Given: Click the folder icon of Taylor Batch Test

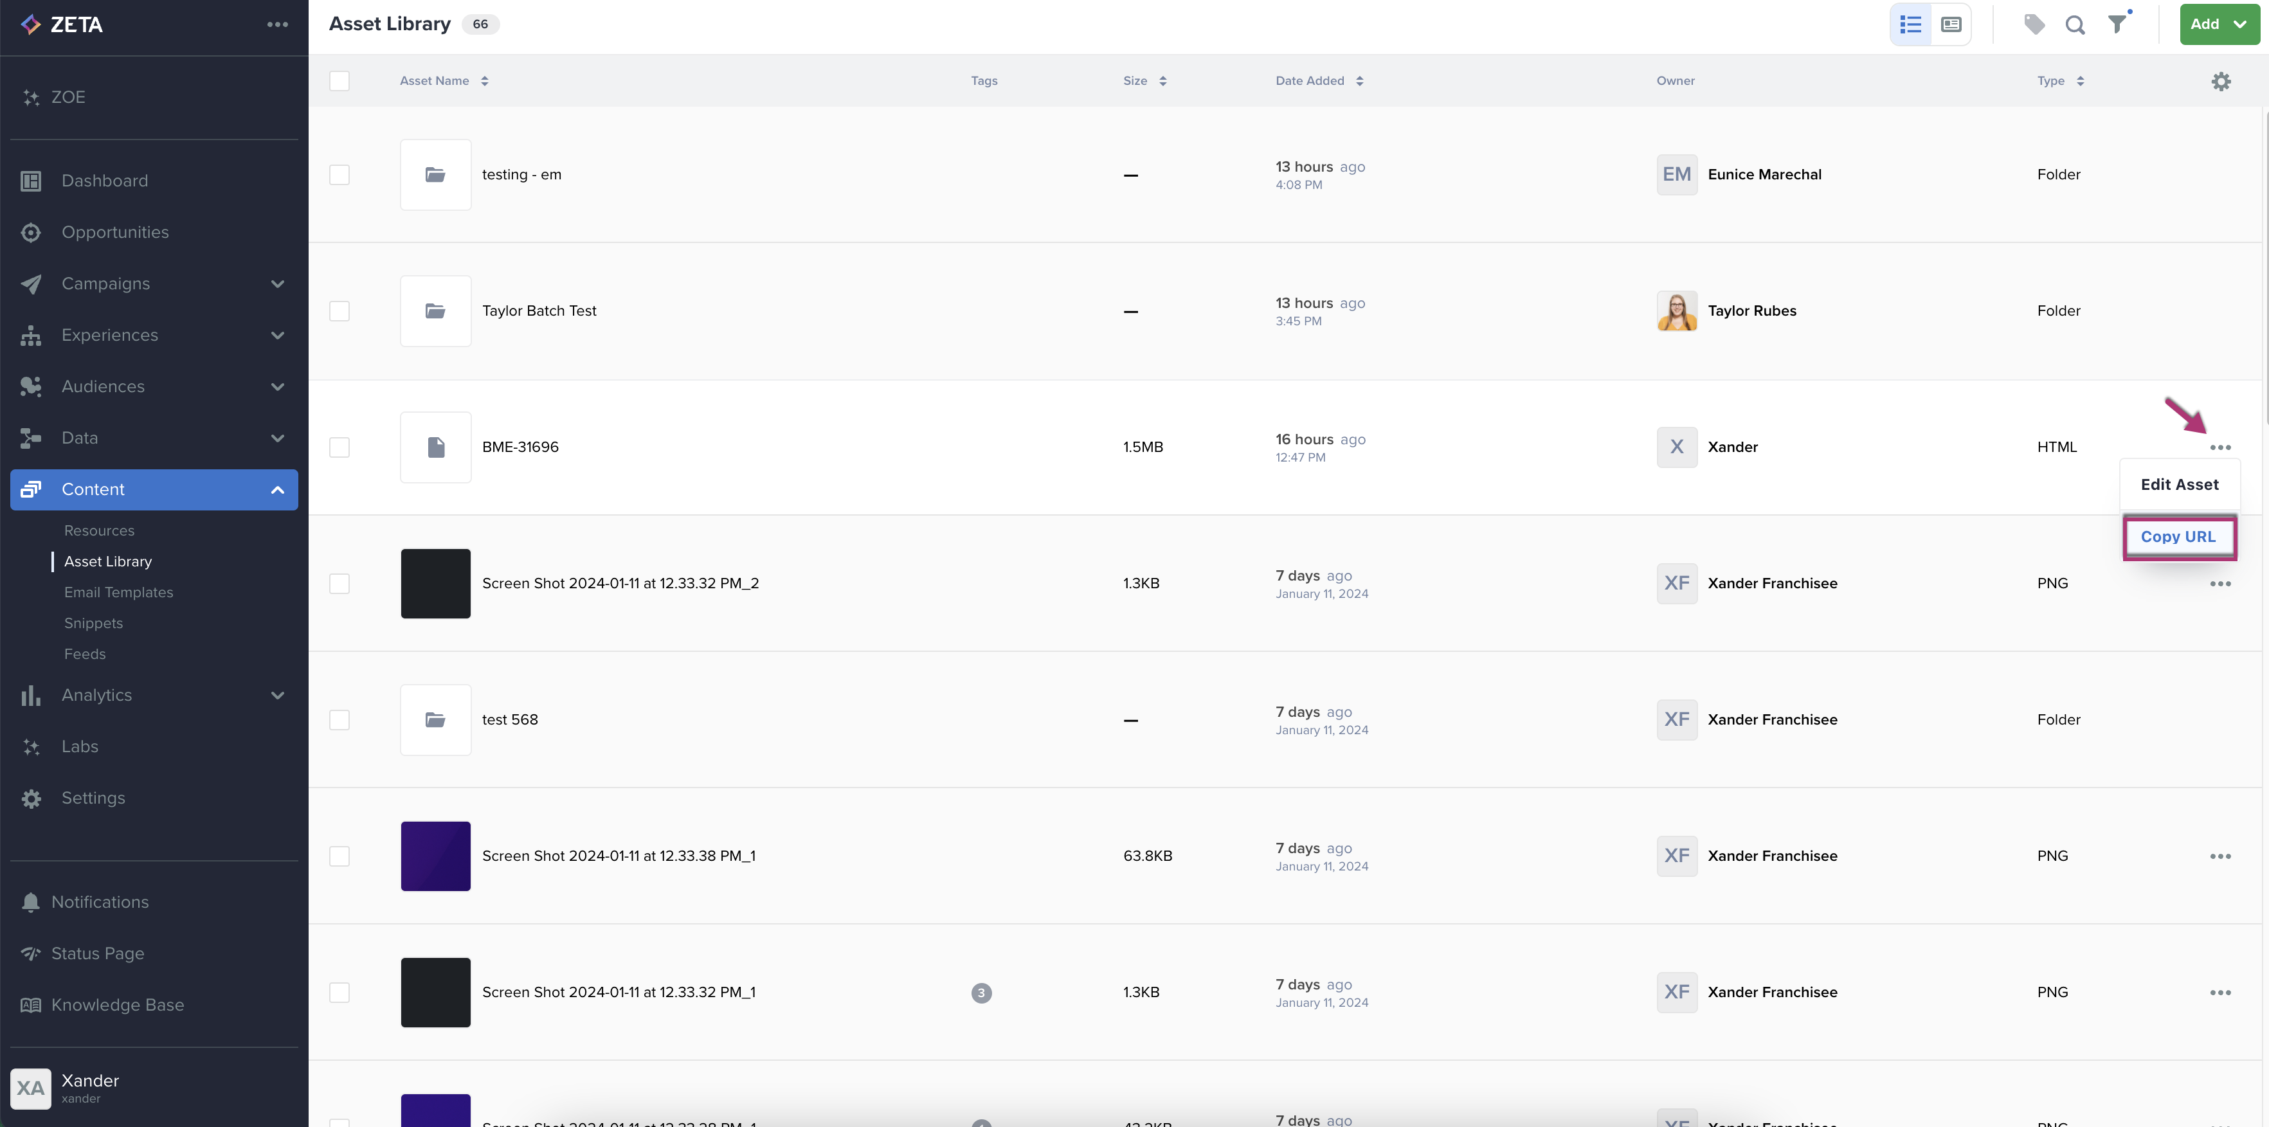Looking at the screenshot, I should 435,311.
